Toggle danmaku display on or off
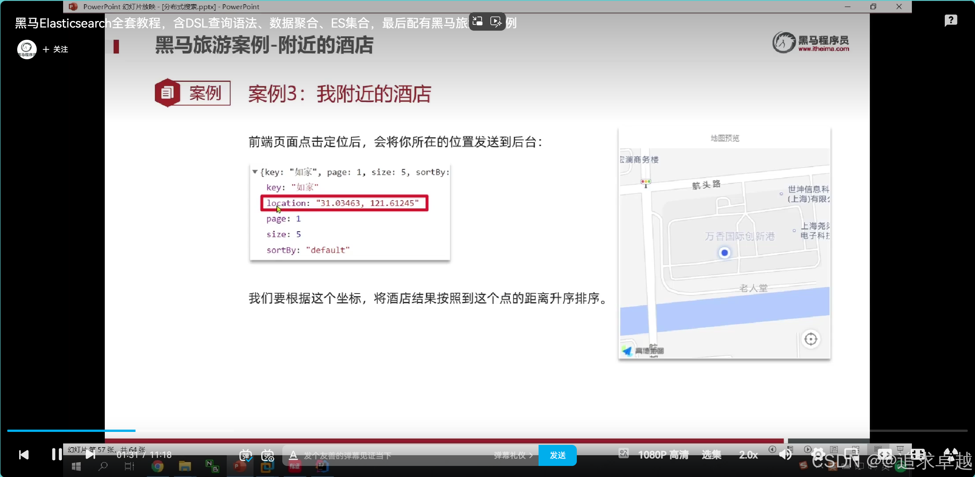This screenshot has height=477, width=975. [x=246, y=455]
